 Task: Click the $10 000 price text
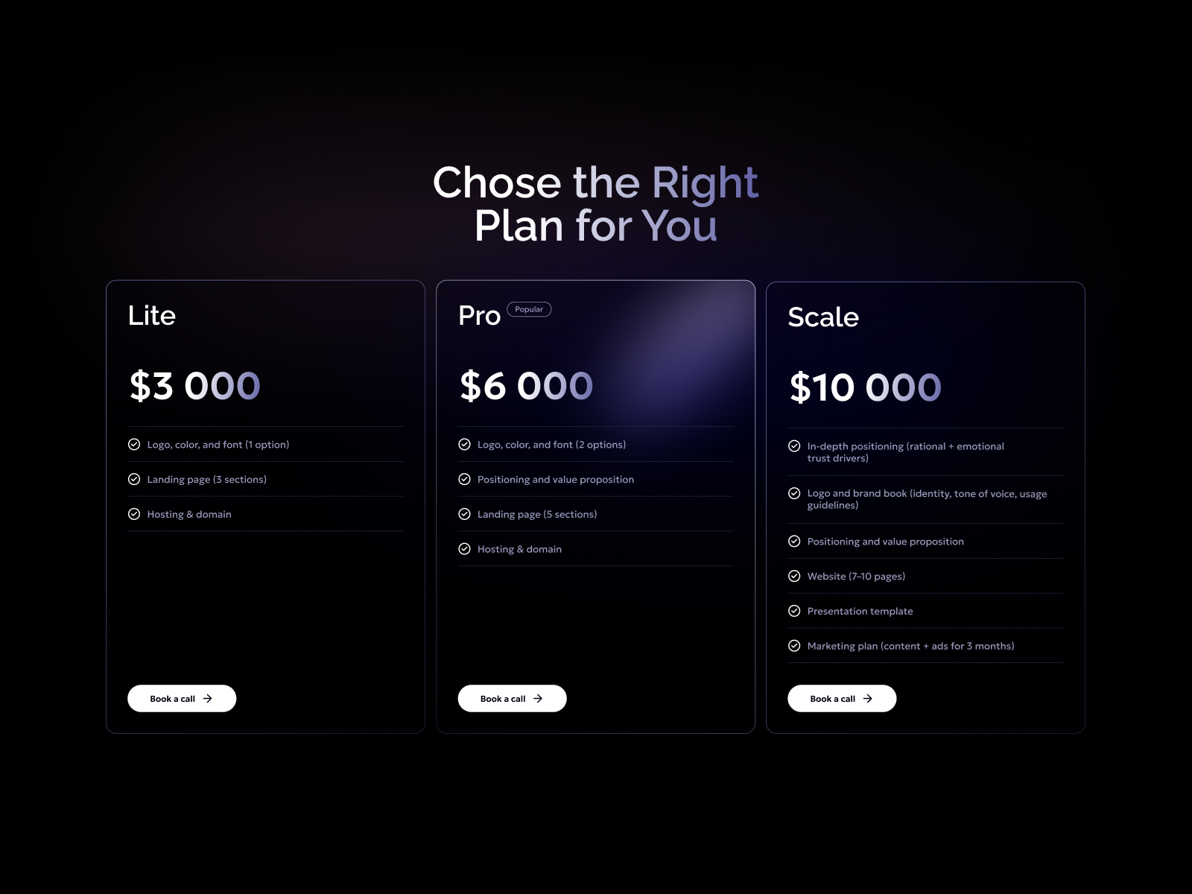(865, 387)
